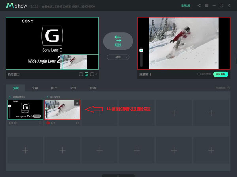Switch to the 组件 tab

tap(73, 88)
